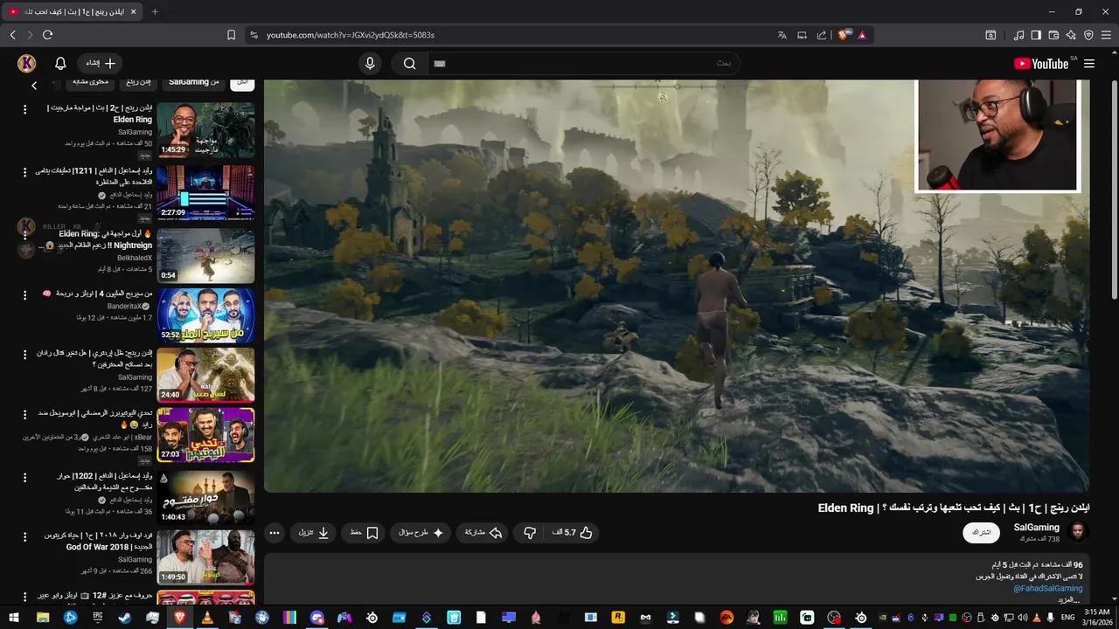The width and height of the screenshot is (1119, 629).
Task: Open the 52:52 من سيربح المليون thumbnail
Action: [205, 315]
